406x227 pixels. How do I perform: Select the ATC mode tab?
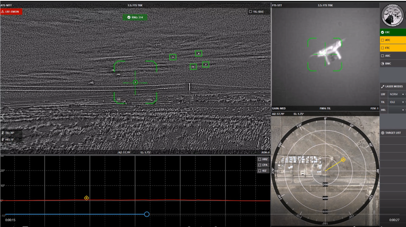pos(393,40)
